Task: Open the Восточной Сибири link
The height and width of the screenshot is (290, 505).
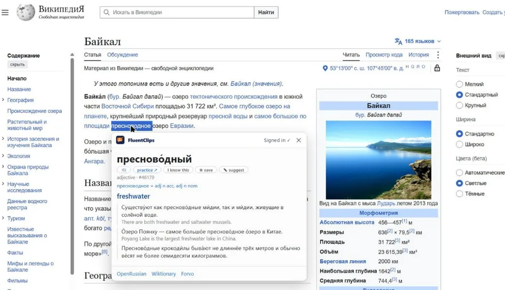Action: [128, 106]
